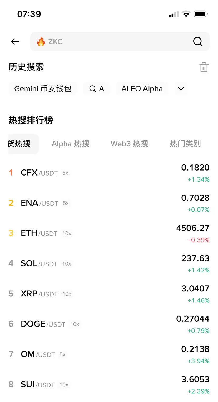Tap the flame icon beside ZKC
The height and width of the screenshot is (402, 218).
click(x=41, y=41)
